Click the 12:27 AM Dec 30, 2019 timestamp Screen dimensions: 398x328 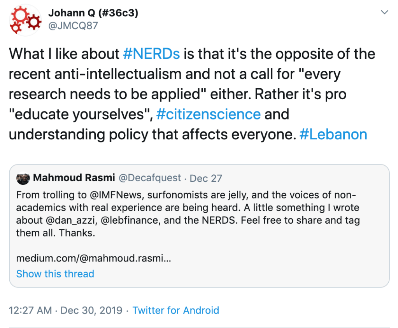[x=65, y=310]
